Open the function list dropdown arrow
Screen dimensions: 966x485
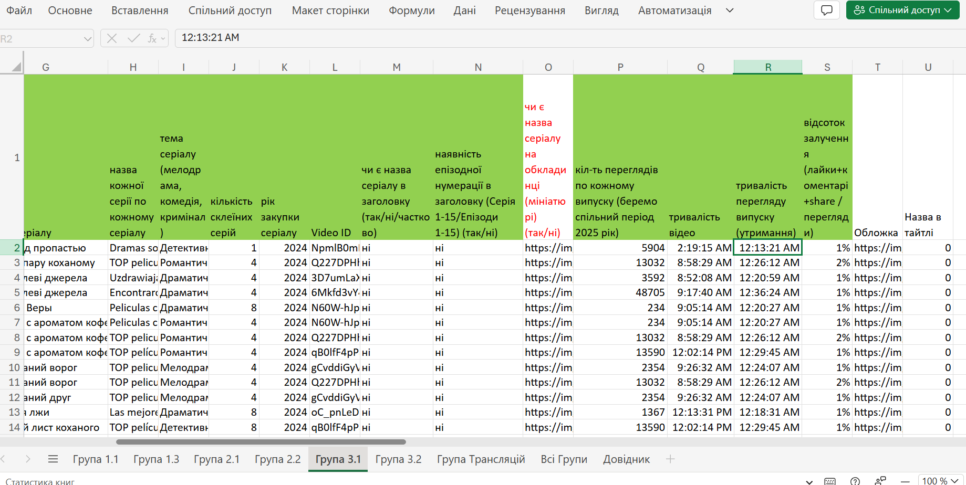point(163,38)
